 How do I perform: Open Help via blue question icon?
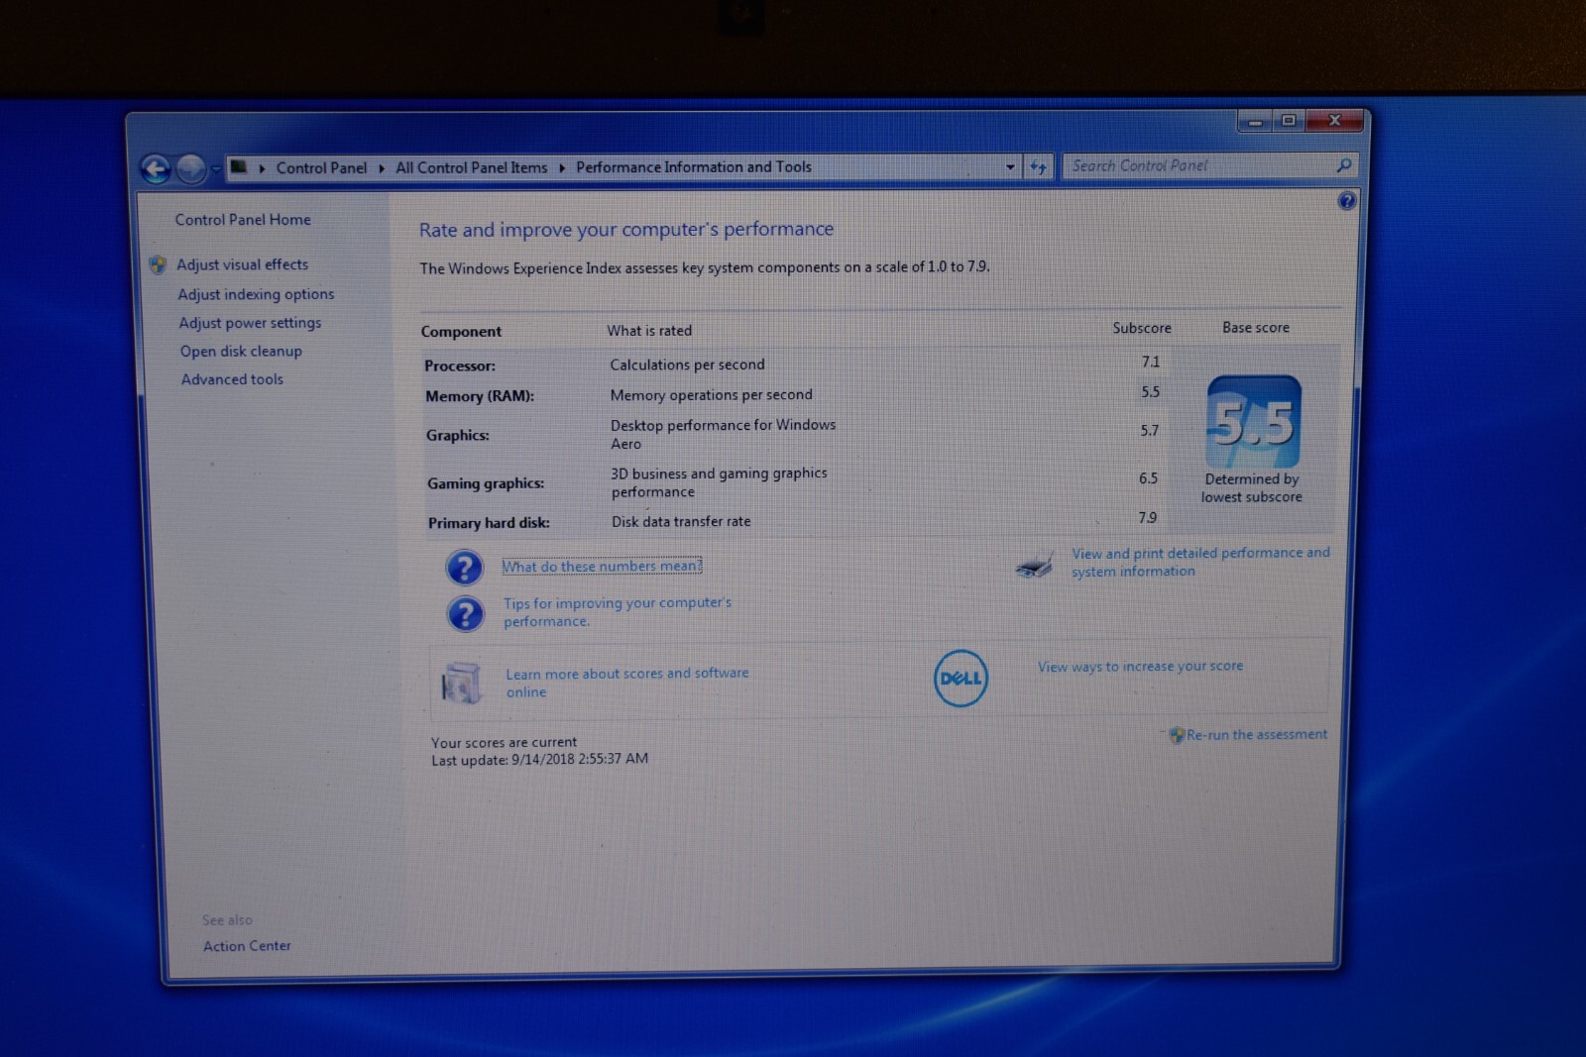pos(1346,201)
